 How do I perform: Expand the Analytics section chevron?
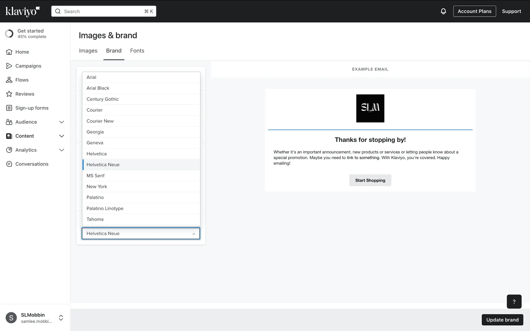point(62,150)
